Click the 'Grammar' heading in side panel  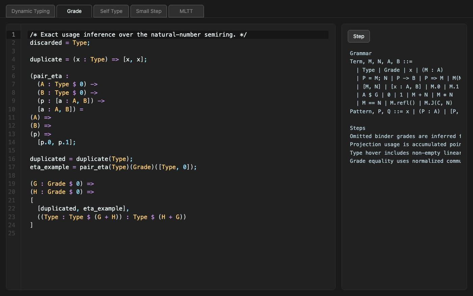click(361, 53)
